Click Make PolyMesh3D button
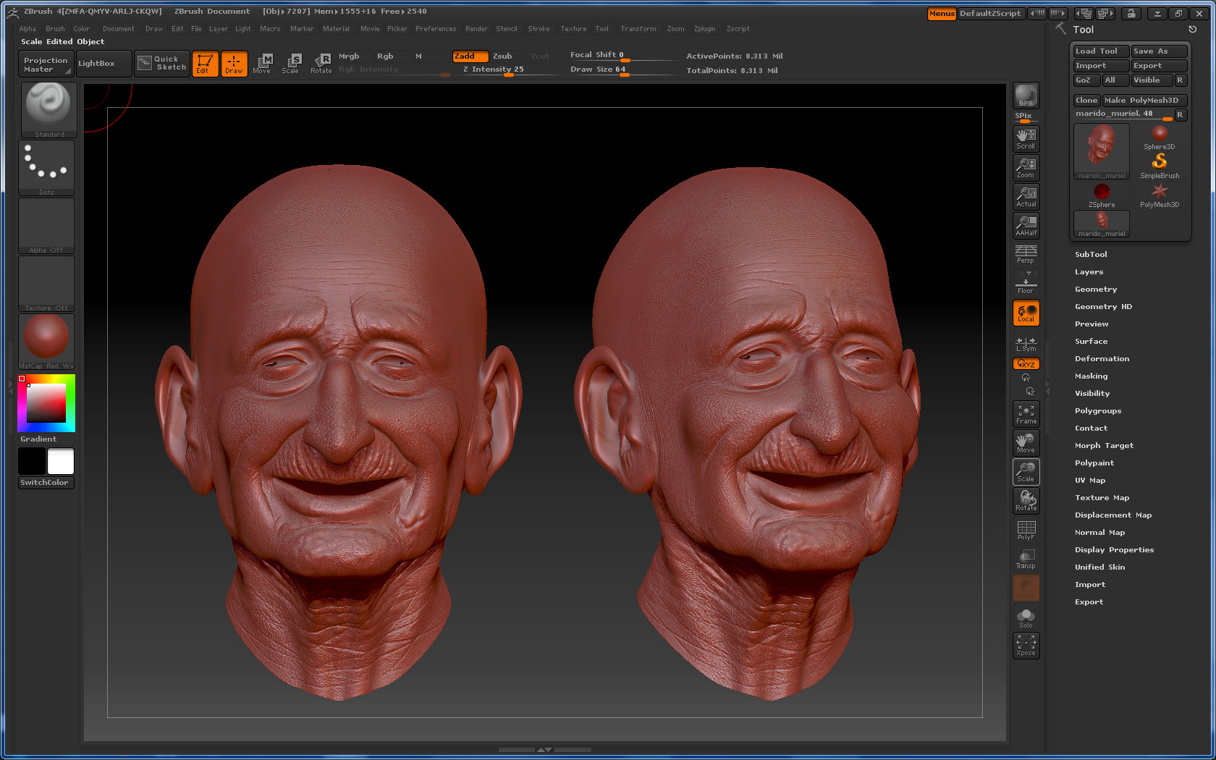The width and height of the screenshot is (1216, 760). (x=1144, y=101)
